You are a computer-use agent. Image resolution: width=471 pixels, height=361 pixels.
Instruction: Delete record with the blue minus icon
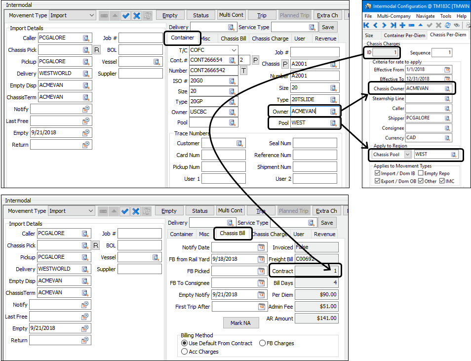(411, 25)
